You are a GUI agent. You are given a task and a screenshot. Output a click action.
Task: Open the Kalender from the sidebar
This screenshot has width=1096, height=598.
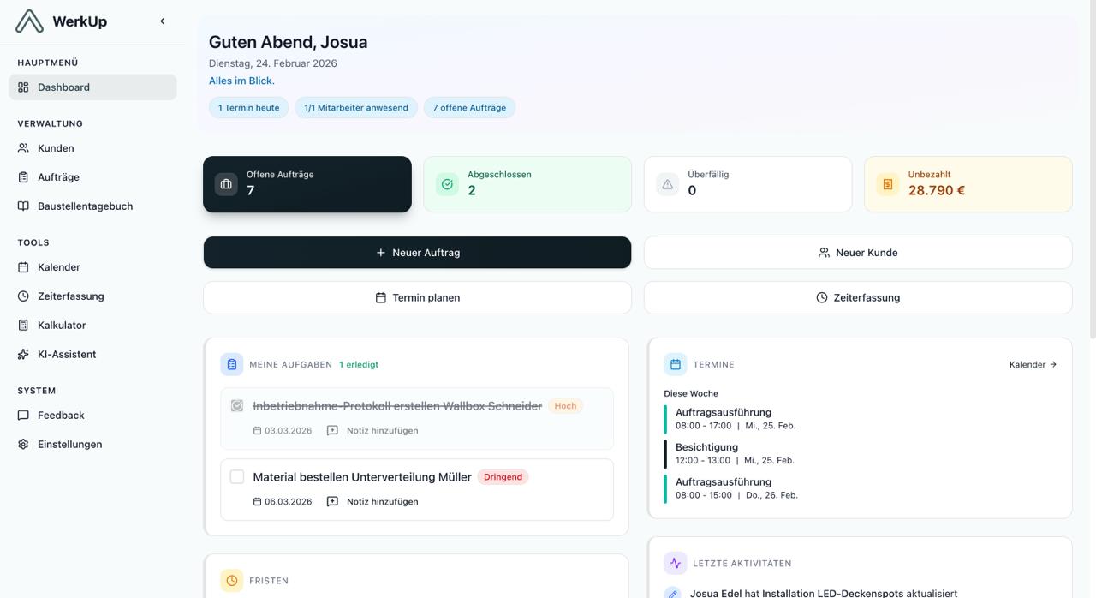tap(57, 266)
